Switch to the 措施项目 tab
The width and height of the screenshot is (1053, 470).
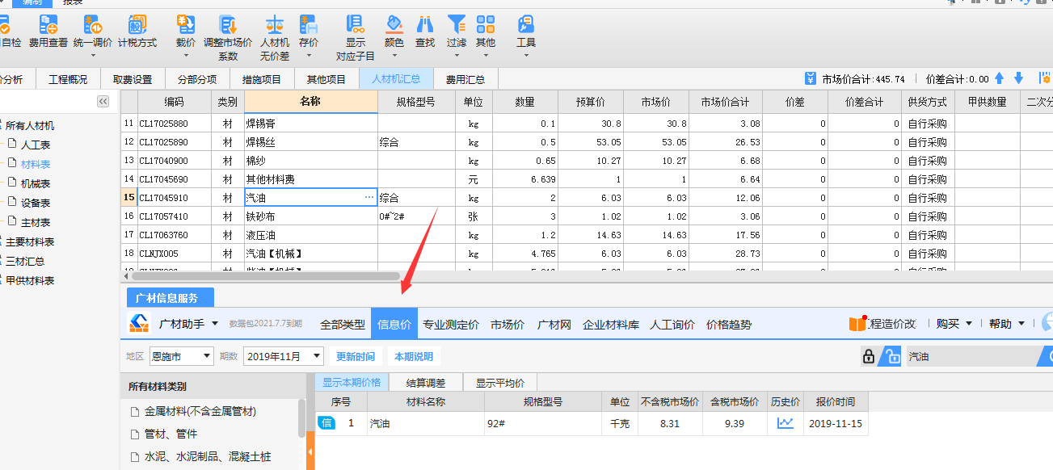coord(262,79)
